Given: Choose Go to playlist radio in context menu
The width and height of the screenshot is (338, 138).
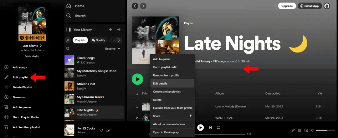Looking at the screenshot, I should tap(172, 67).
